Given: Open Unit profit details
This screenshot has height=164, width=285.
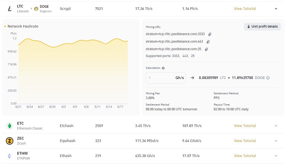Looking at the screenshot, I should [262, 26].
